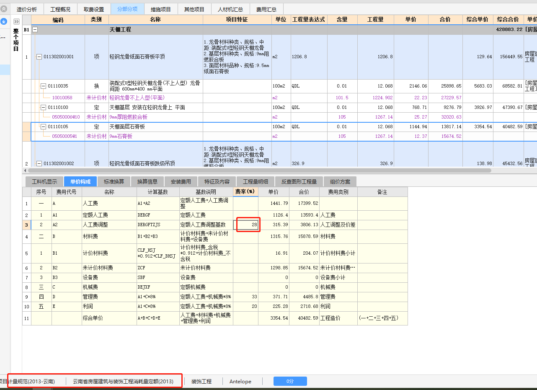Open the 其他项目 tab
This screenshot has width=537, height=390.
[194, 9]
